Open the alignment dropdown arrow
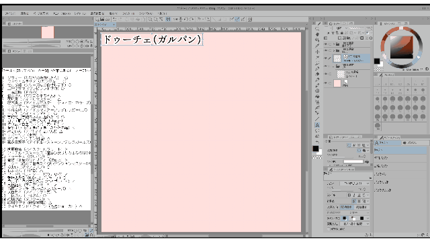The width and height of the screenshot is (430, 242). click(368, 201)
